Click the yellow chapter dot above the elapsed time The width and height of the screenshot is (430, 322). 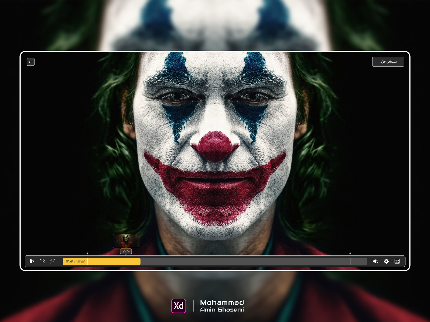tap(87, 253)
